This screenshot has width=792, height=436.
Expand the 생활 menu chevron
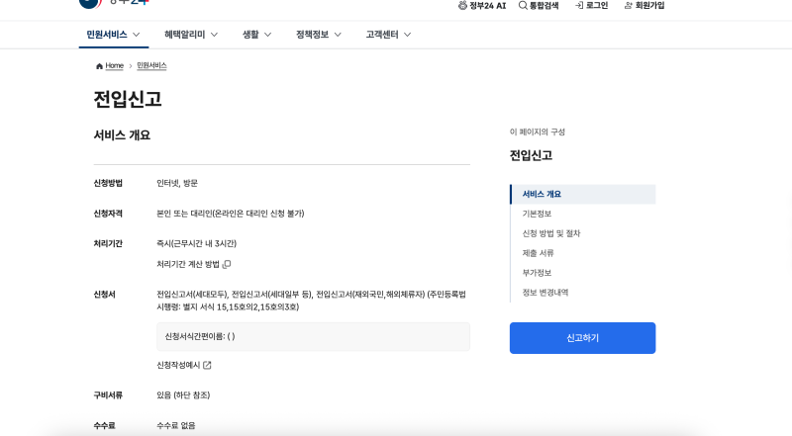267,35
